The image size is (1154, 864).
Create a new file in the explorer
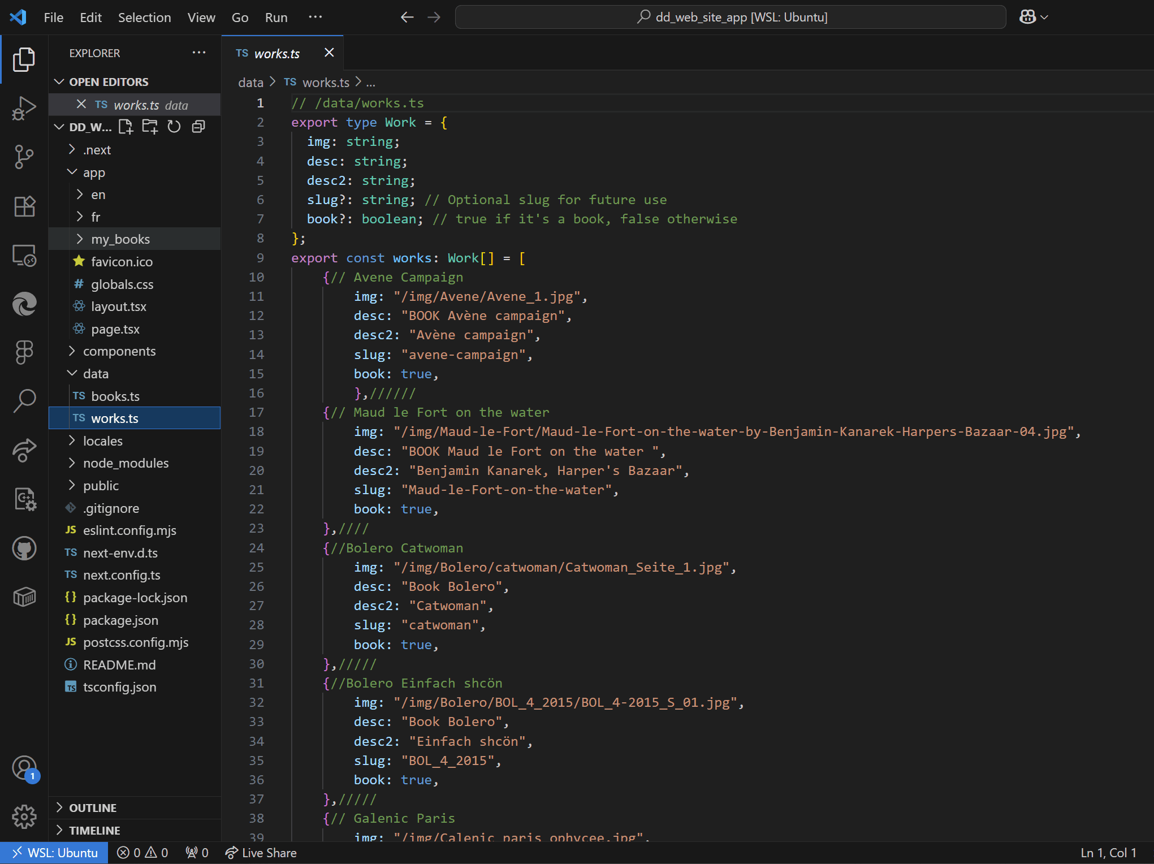[126, 126]
